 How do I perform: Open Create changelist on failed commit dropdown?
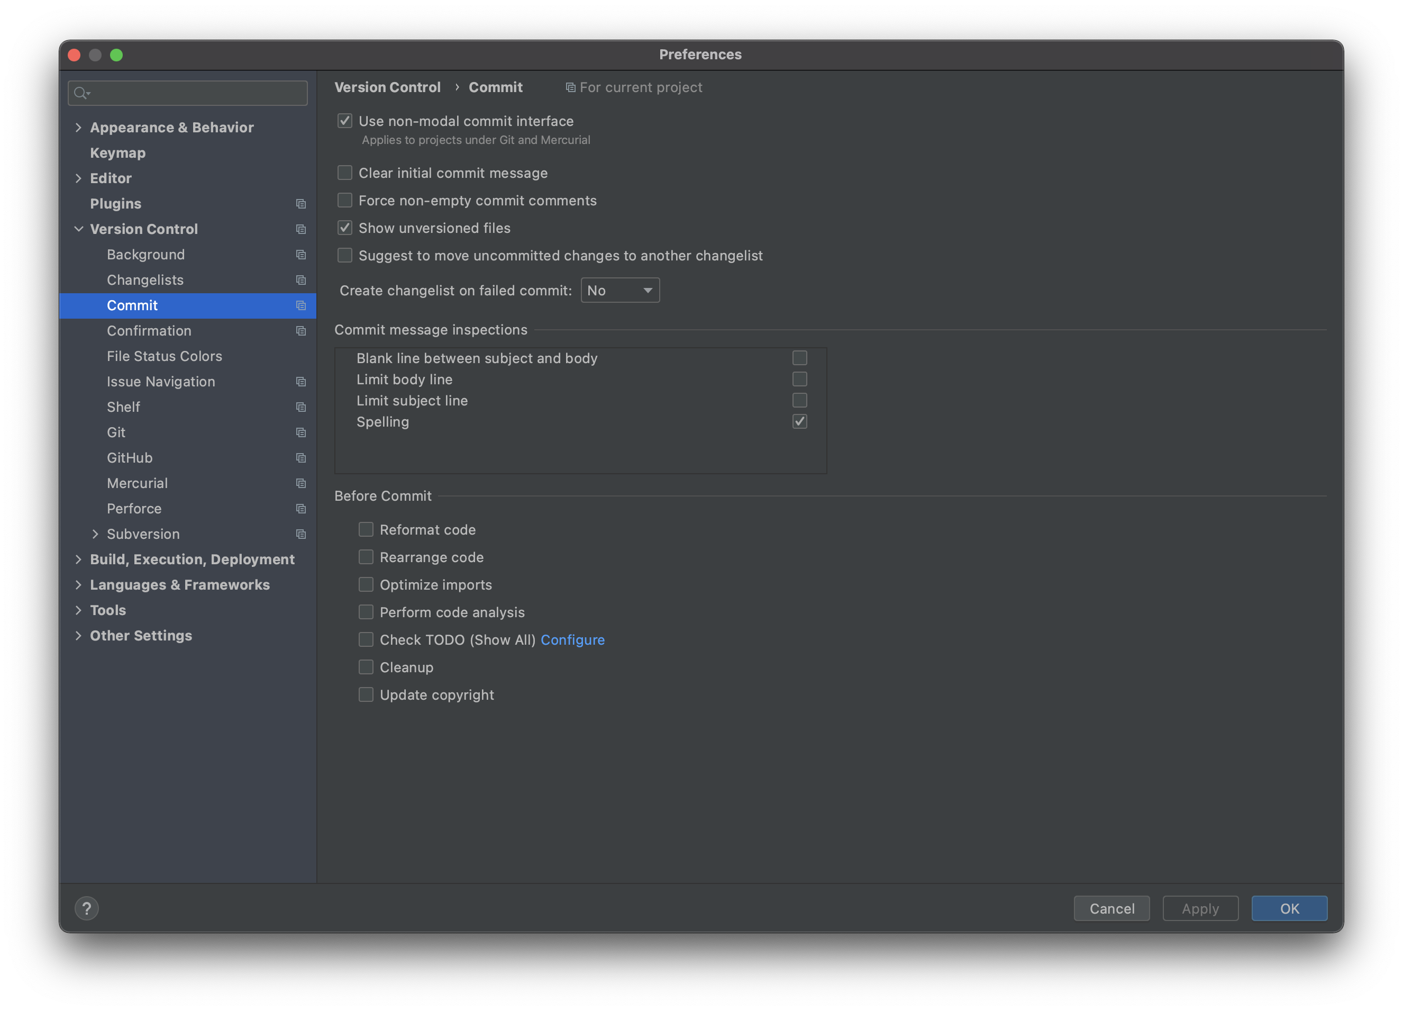[x=620, y=291]
